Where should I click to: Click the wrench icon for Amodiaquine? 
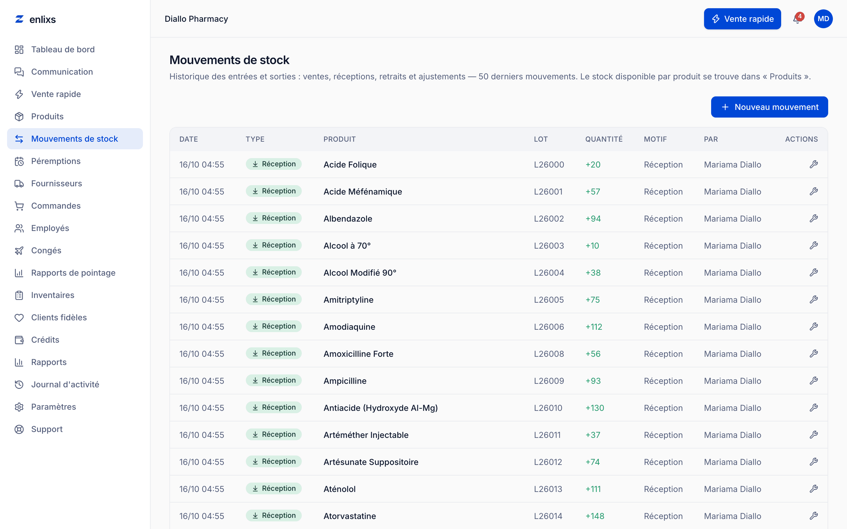813,327
